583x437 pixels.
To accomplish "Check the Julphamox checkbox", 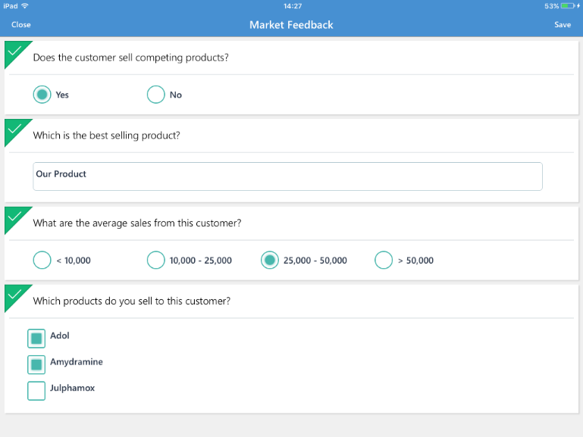I will pos(36,391).
